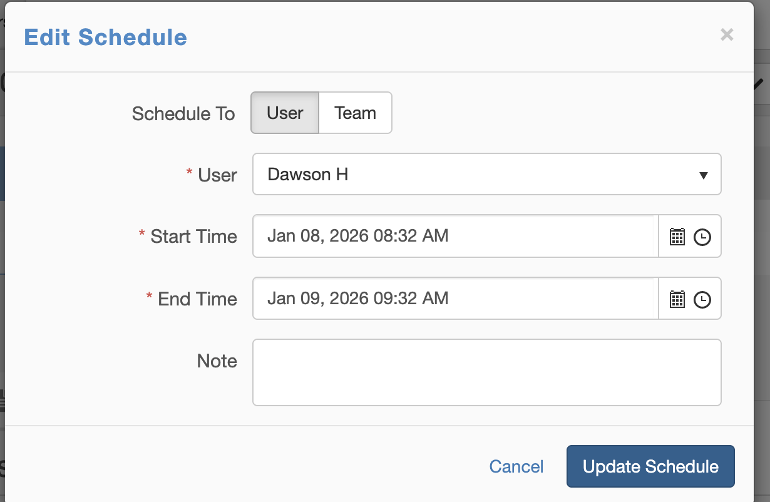Click the Start Time field label
This screenshot has height=502, width=770.
[x=193, y=237]
